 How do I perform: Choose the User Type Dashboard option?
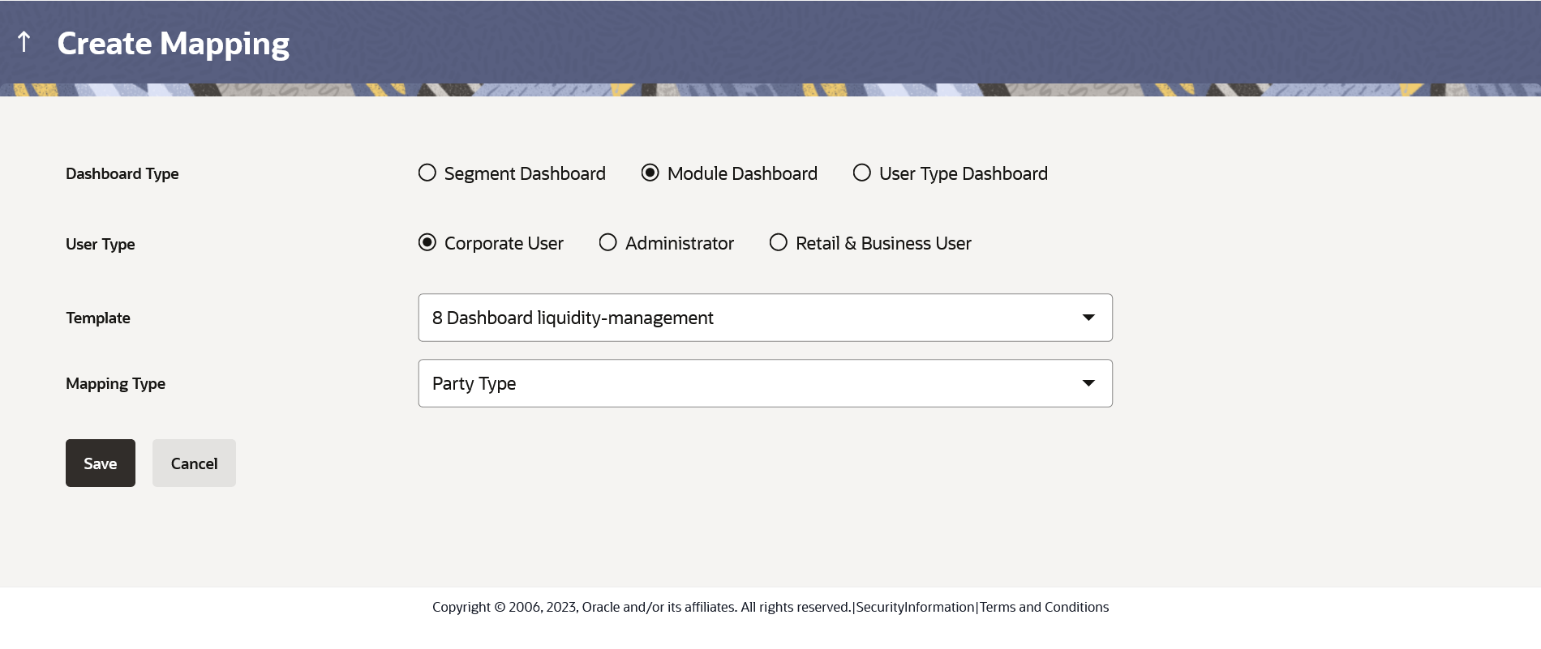[x=862, y=173]
